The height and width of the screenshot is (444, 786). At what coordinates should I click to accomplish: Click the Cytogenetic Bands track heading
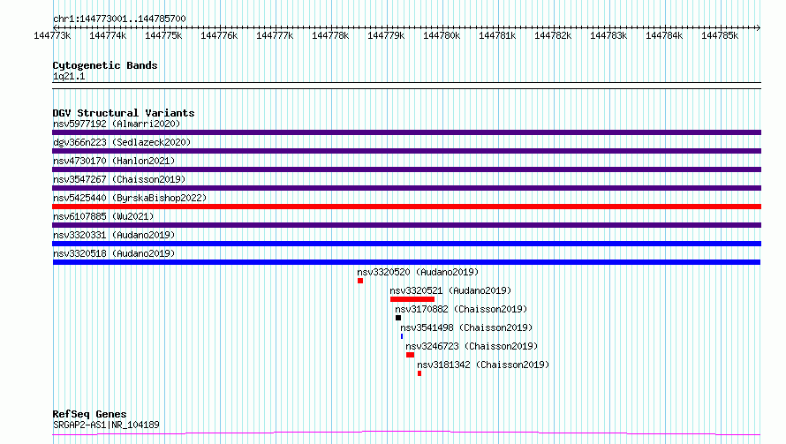[x=105, y=65]
